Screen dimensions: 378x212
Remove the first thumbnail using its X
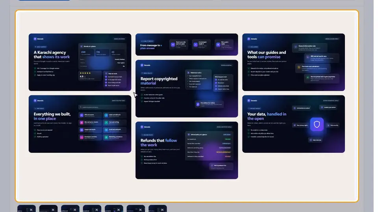click(31, 210)
